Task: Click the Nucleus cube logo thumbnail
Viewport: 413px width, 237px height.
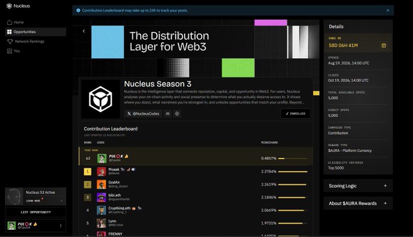Action: pos(100,99)
